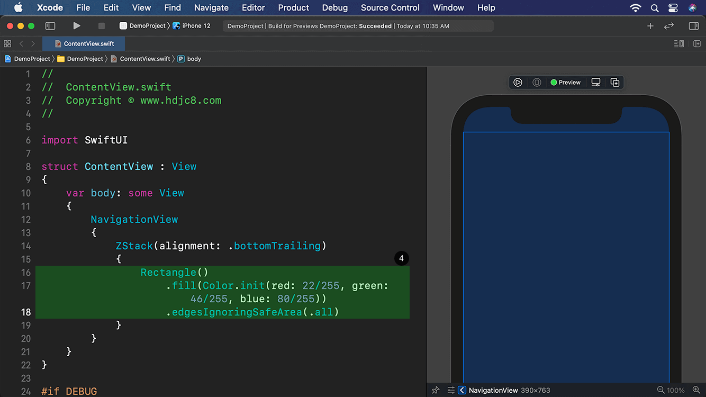The width and height of the screenshot is (706, 397).
Task: Click .edgesIgnoringSafeArea(.all) code
Action: [252, 312]
